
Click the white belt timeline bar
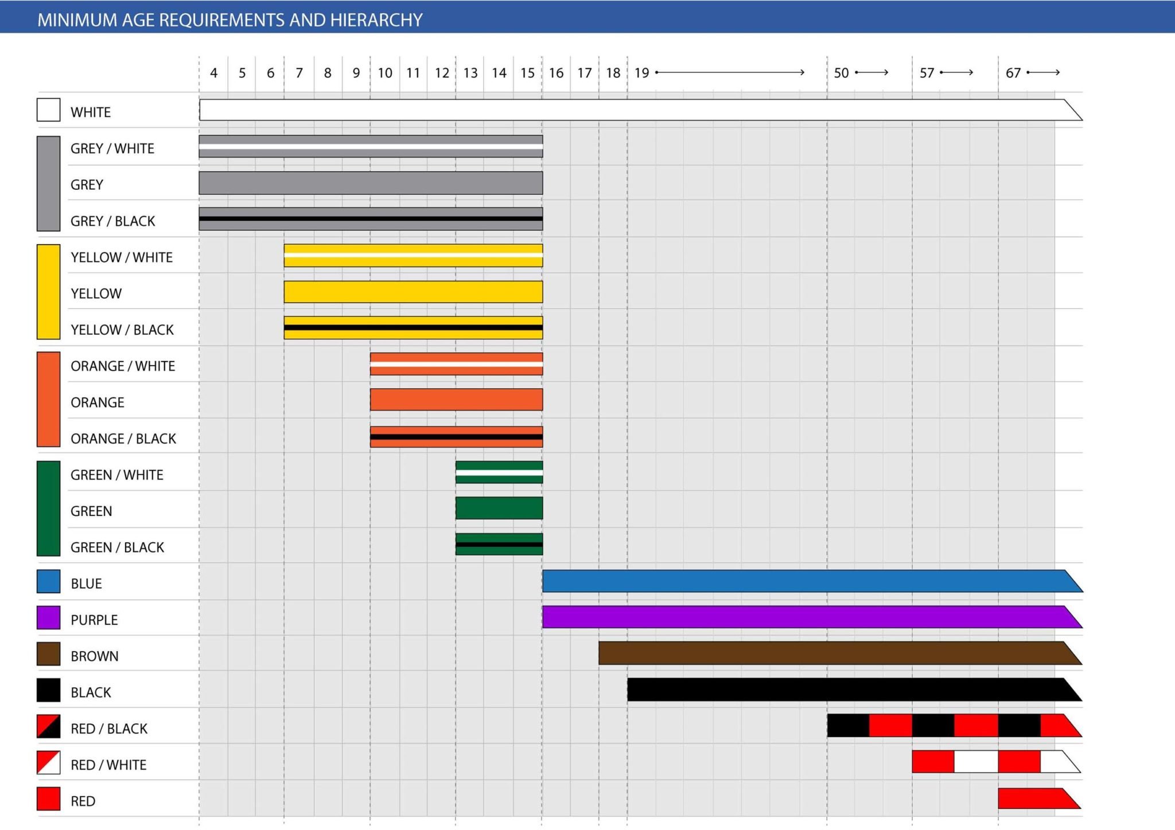[641, 110]
